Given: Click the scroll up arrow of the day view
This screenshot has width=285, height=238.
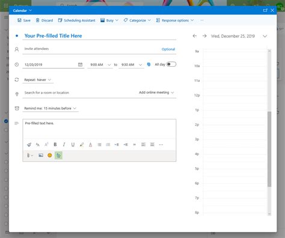Looking at the screenshot, I should tap(269, 51).
